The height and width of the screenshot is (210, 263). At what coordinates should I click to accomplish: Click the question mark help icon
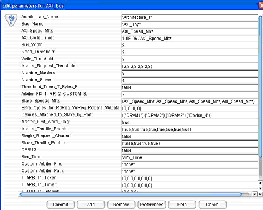pyautogui.click(x=11, y=20)
